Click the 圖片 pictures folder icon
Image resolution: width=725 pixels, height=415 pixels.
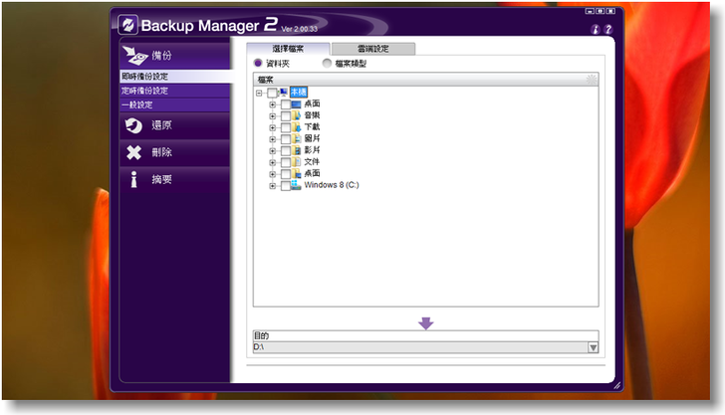pos(296,138)
